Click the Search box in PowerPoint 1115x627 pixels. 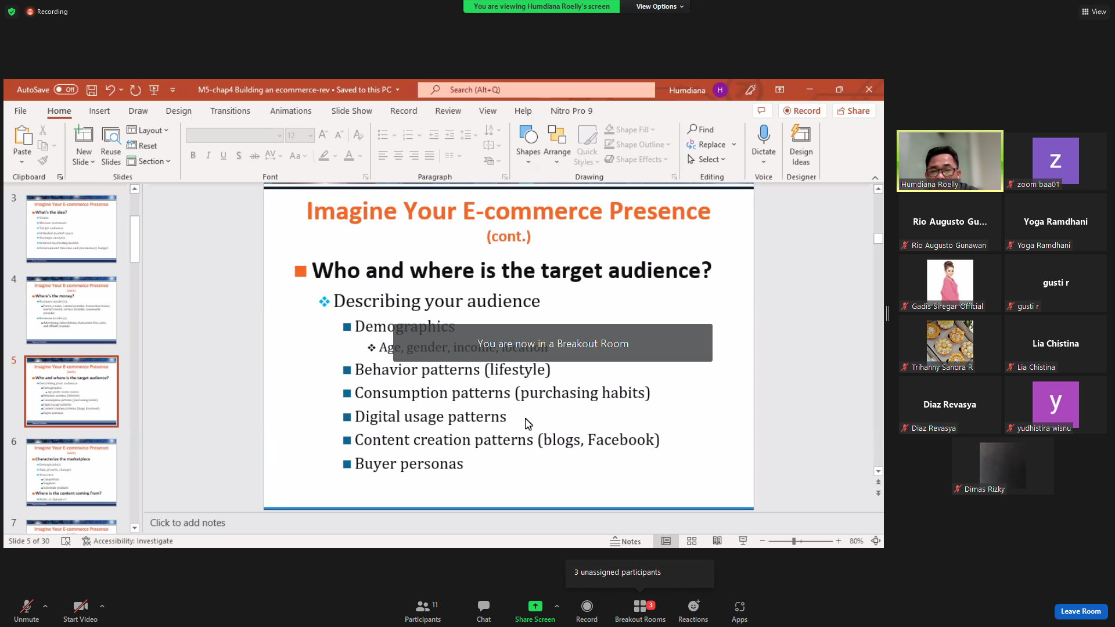(537, 90)
